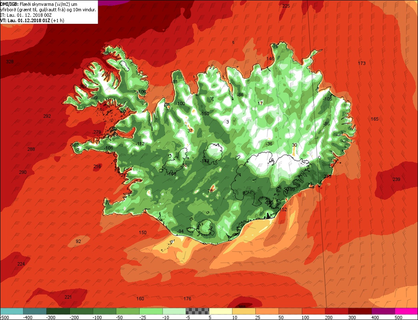Click the land value 78 in south-central Iceland

tap(210, 191)
